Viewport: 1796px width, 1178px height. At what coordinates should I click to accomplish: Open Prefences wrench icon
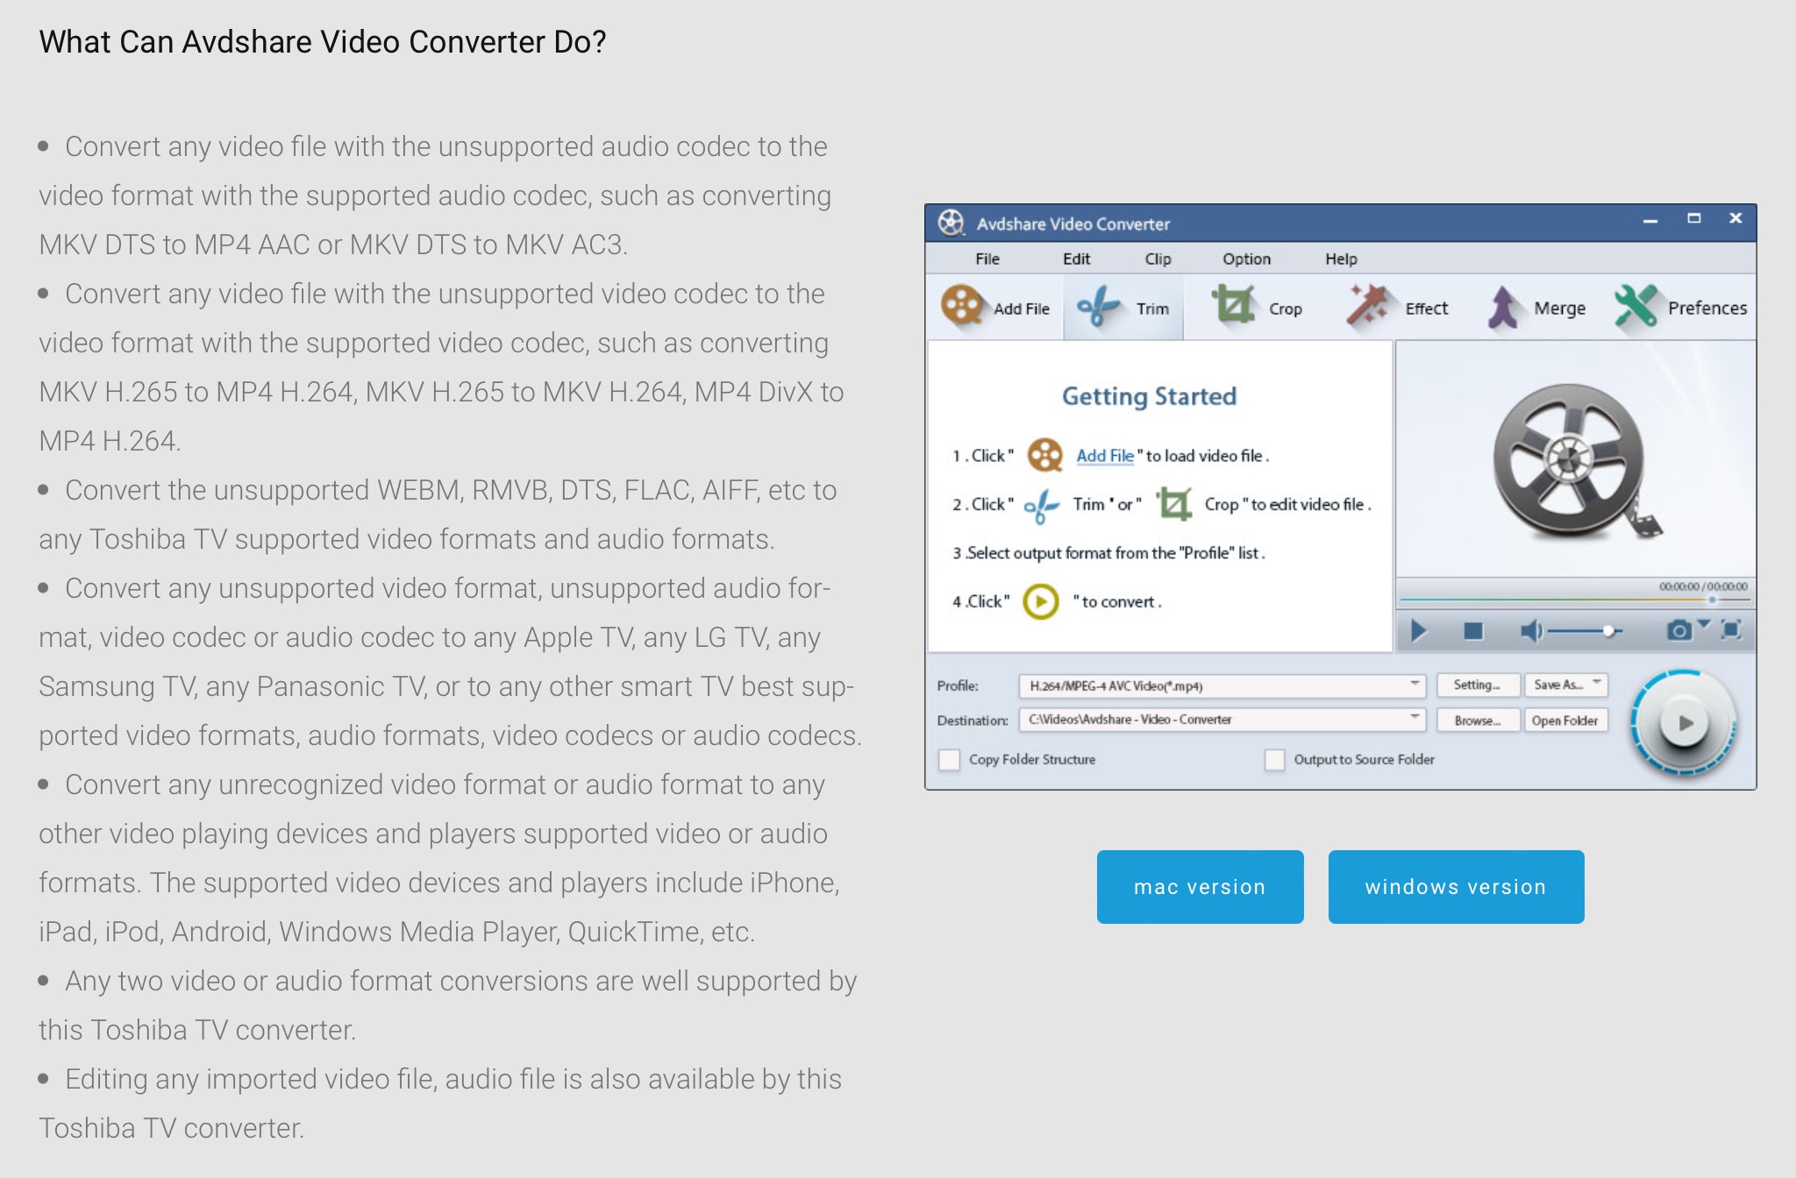coord(1636,307)
